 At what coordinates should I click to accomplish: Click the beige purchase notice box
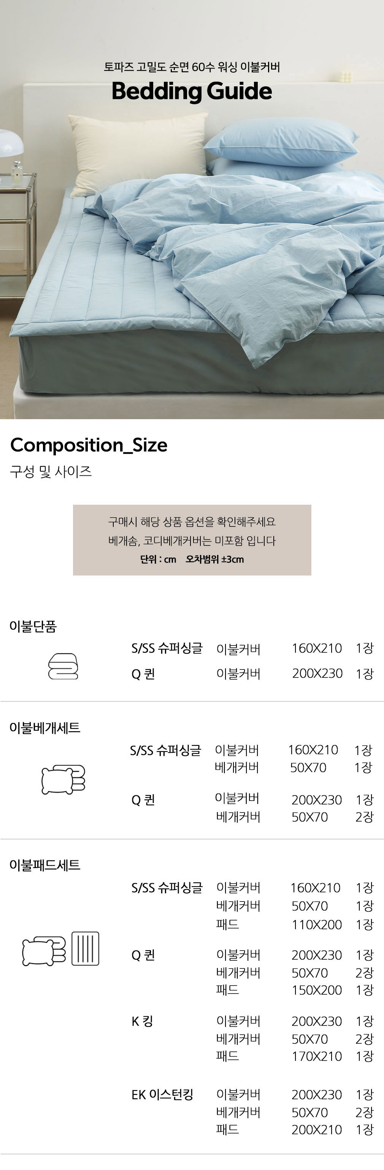click(192, 540)
